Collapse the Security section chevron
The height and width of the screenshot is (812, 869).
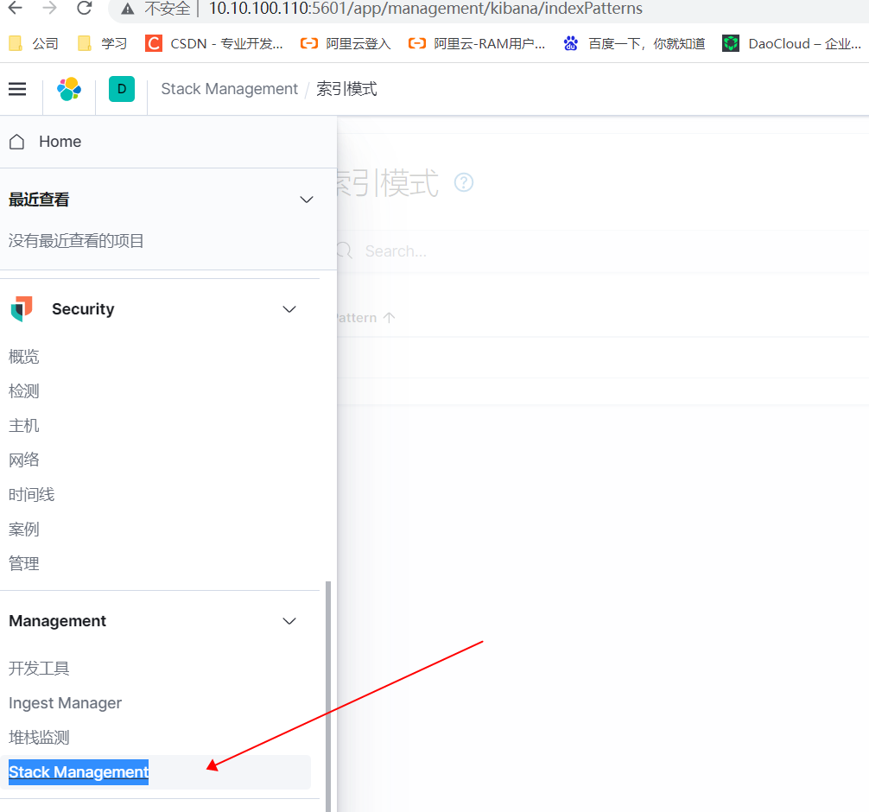289,308
